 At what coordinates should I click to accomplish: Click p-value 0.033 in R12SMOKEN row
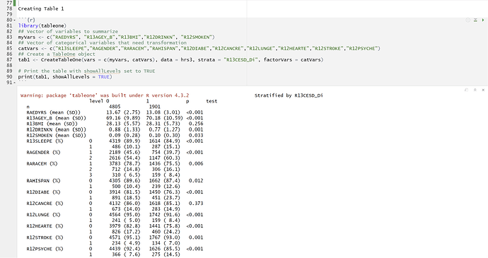tap(196, 135)
